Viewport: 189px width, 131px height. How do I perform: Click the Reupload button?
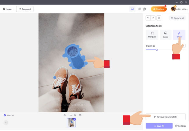click(x=25, y=9)
